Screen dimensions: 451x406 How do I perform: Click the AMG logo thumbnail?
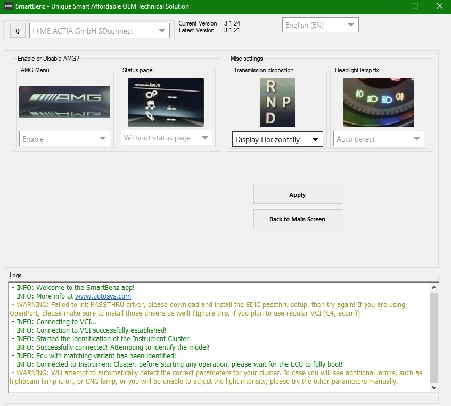tap(64, 102)
